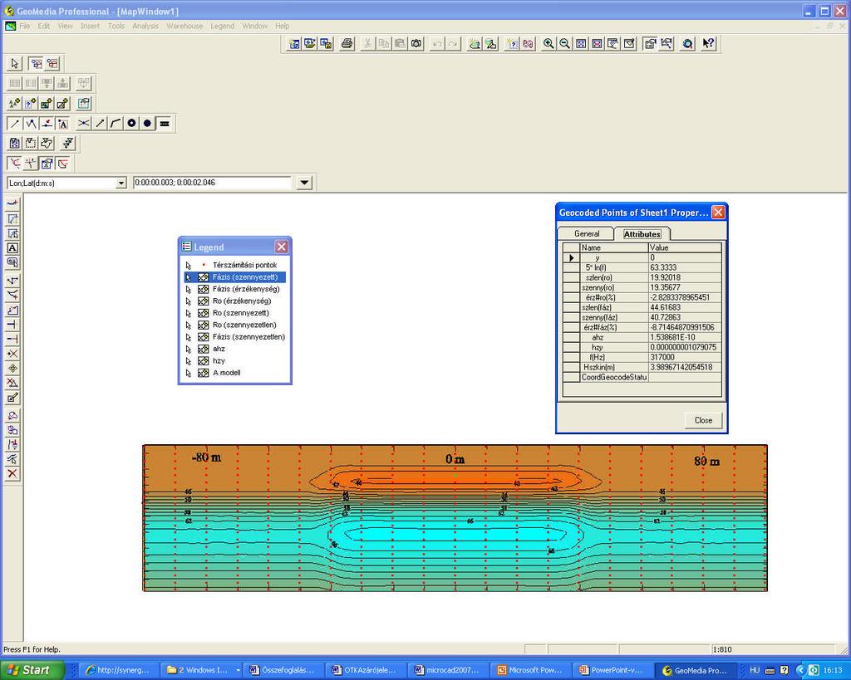Click the thick double-bar snap icon
The width and height of the screenshot is (851, 680).
[x=165, y=124]
